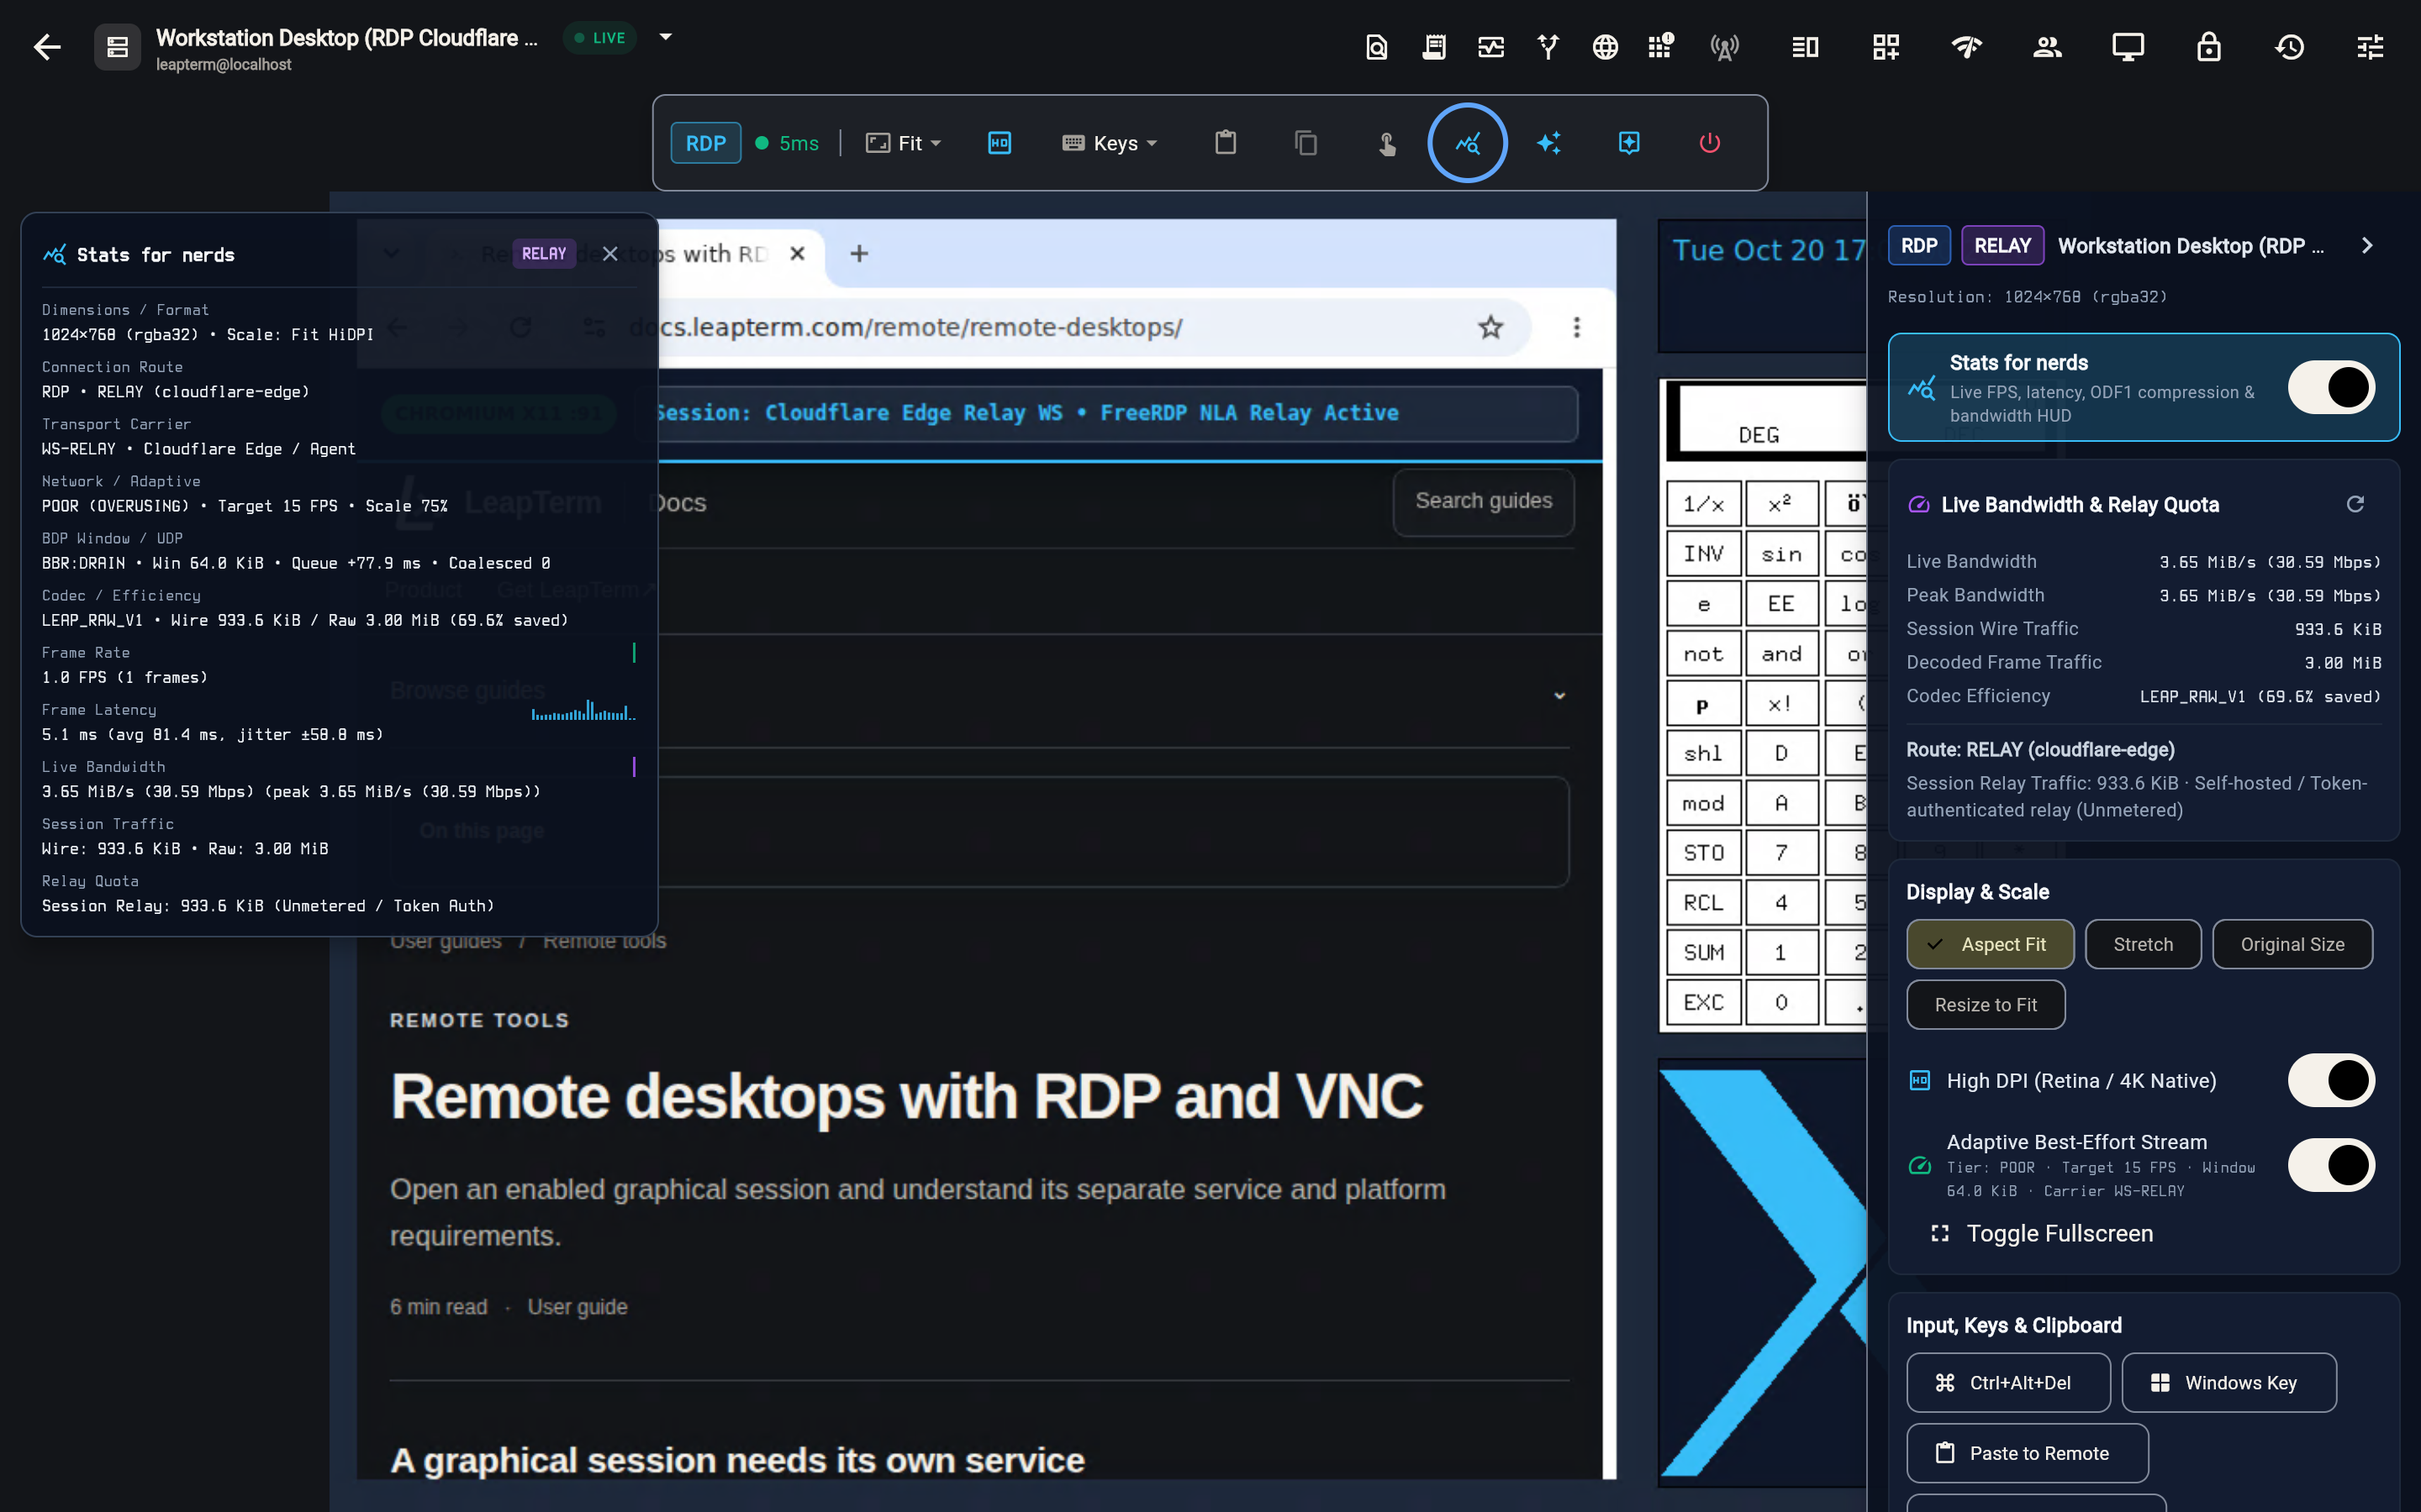Toggle High DPI (Retina / 4K Native) switch

tap(2331, 1080)
